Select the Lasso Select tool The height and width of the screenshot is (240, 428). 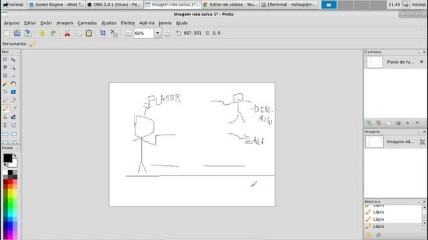pos(5,67)
